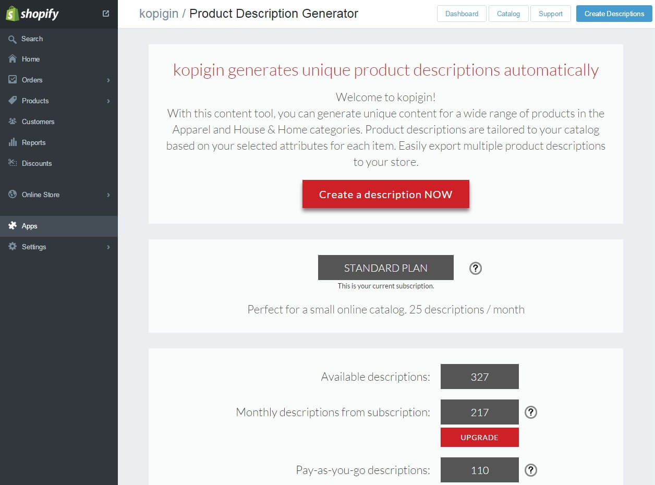Viewport: 655px width, 485px height.
Task: Click help icon beside Pay-as-you-go value
Action: (531, 470)
